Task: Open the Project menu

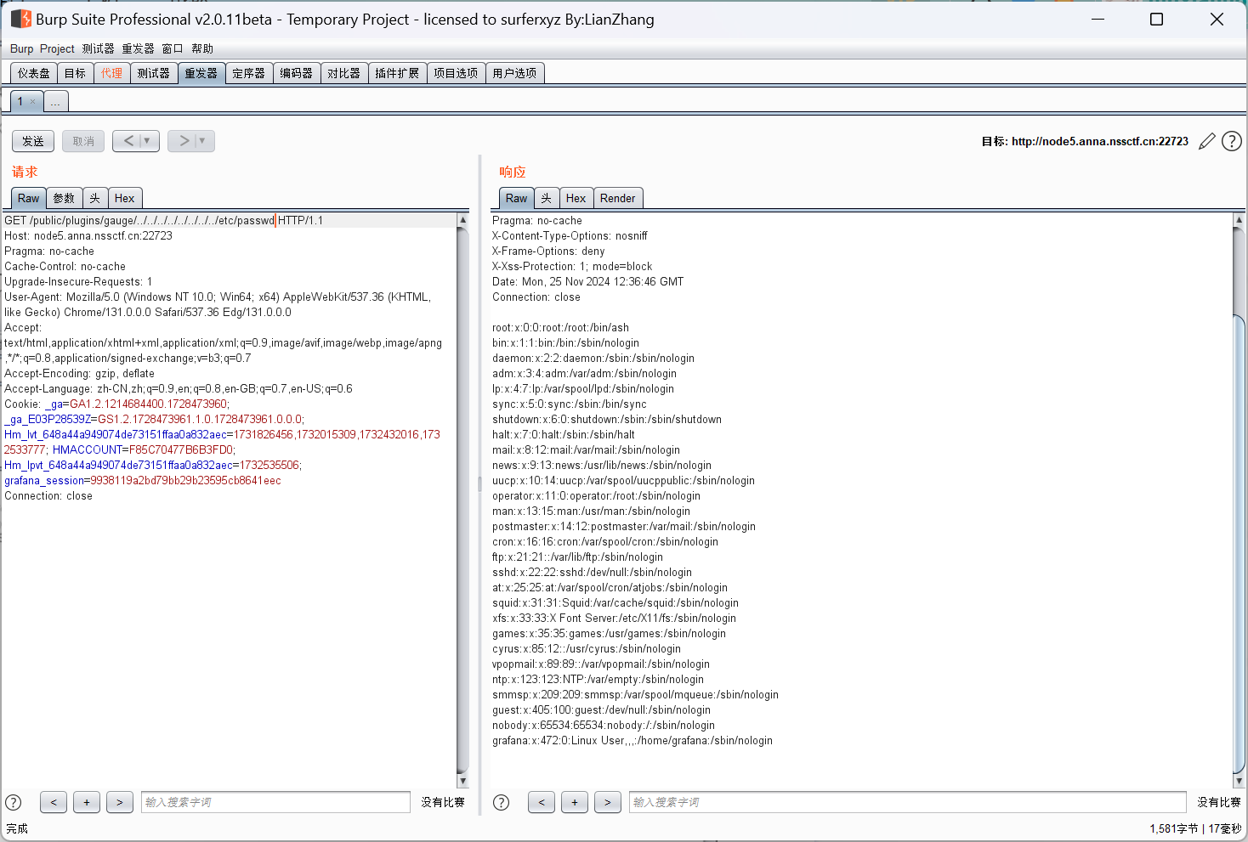Action: (57, 48)
